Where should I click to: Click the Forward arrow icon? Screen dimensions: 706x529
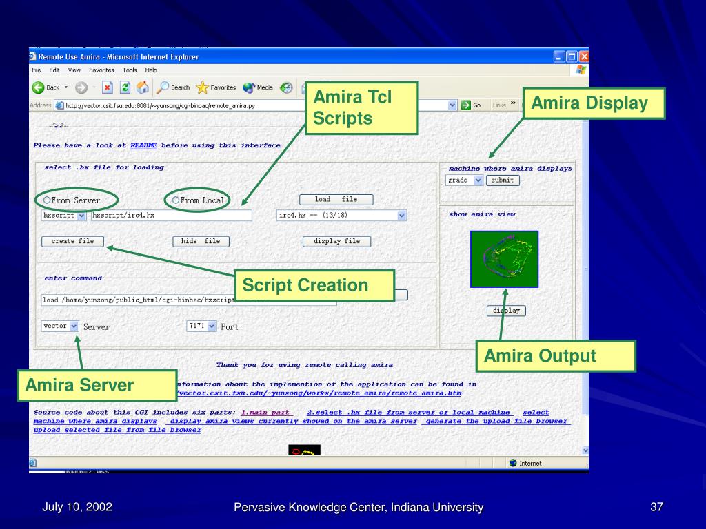pyautogui.click(x=81, y=87)
